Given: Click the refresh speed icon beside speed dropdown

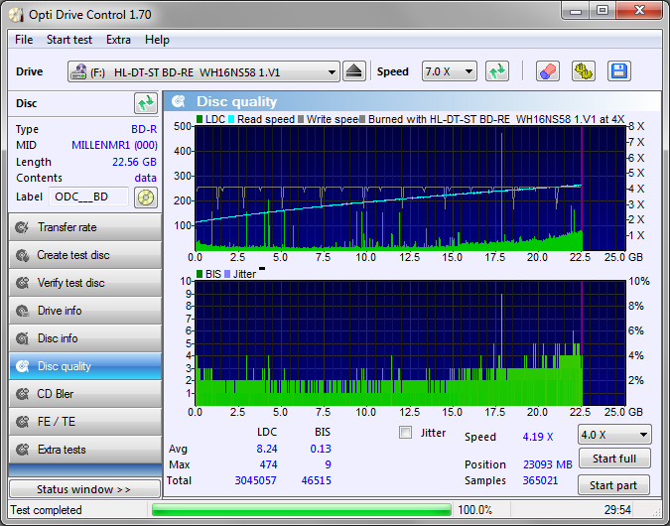Looking at the screenshot, I should pyautogui.click(x=497, y=71).
